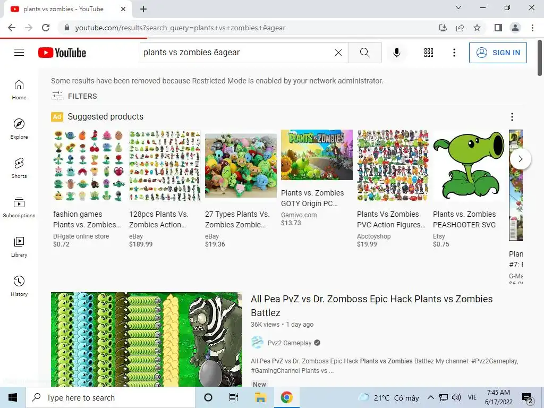Click the Gamivo.com seller name

click(299, 215)
